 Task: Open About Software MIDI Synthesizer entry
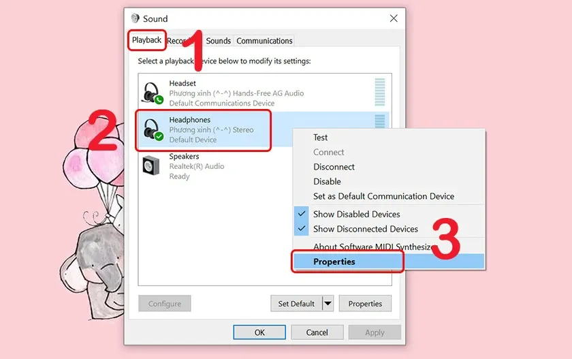(x=390, y=247)
